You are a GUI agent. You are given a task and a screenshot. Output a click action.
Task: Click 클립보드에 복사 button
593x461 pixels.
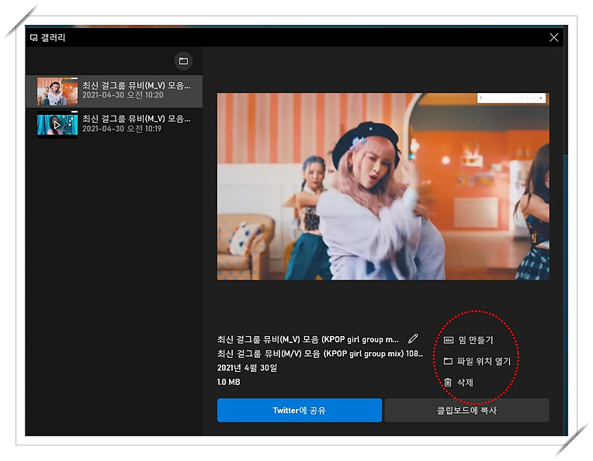466,410
